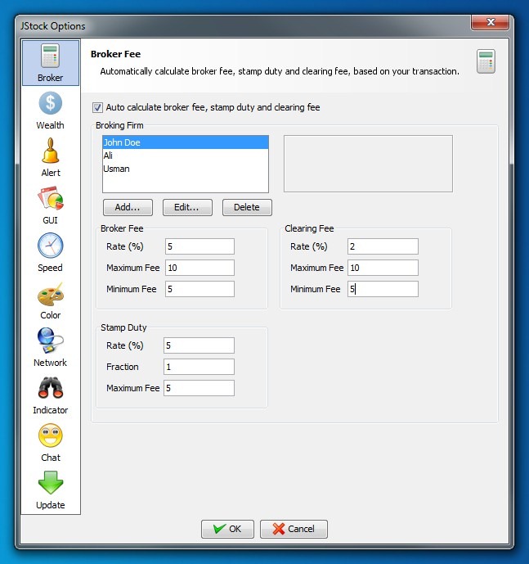This screenshot has width=529, height=564.
Task: Click the empty panel beside Broking Firm list
Action: tap(368, 164)
